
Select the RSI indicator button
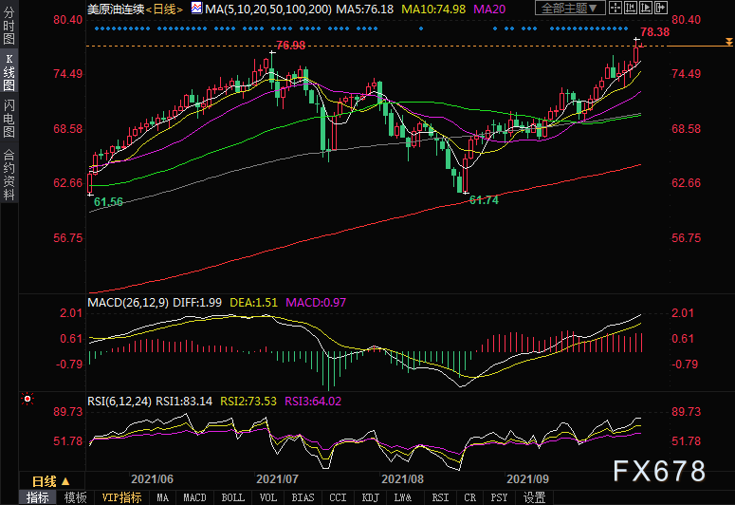pos(440,497)
